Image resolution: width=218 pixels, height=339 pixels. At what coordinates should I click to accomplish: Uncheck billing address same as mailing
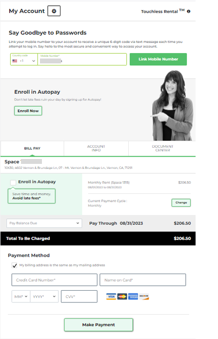click(x=15, y=265)
